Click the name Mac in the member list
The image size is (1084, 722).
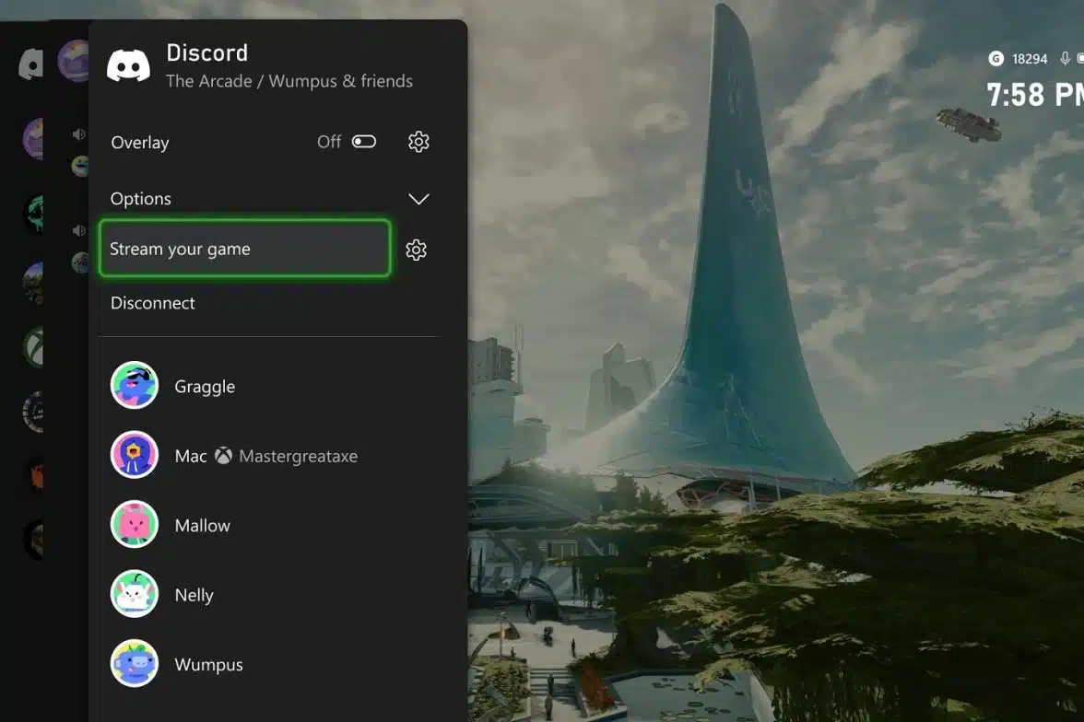tap(191, 456)
